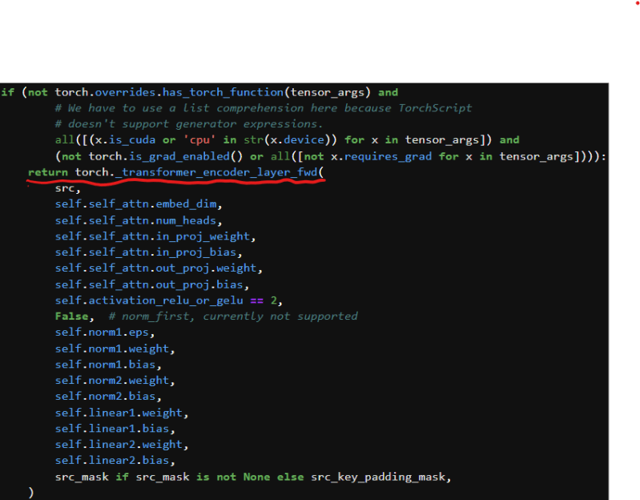Click the self.self_attn.in_proj_weight line
Image resolution: width=640 pixels, height=500 pixels.
155,236
